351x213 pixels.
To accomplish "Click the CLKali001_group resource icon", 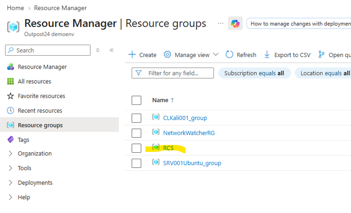I will pyautogui.click(x=156, y=117).
